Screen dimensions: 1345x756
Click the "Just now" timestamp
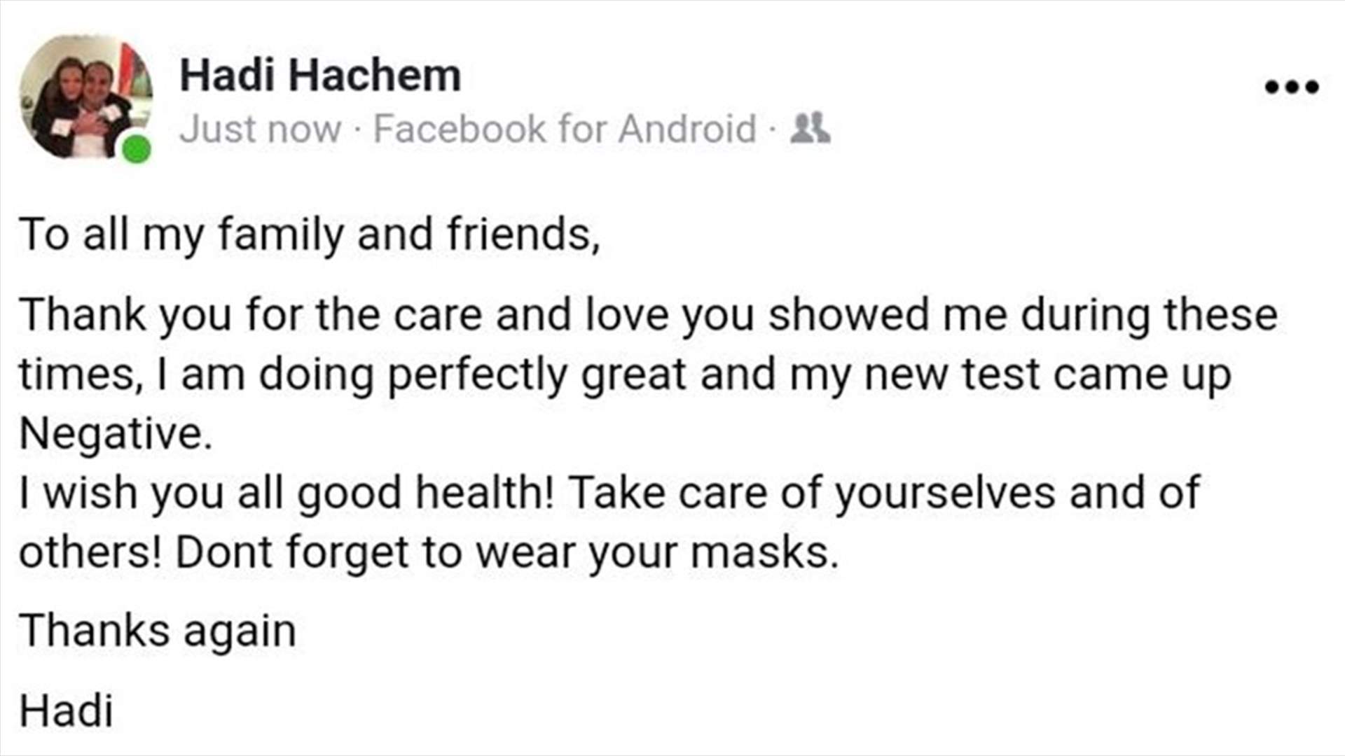pos(261,129)
